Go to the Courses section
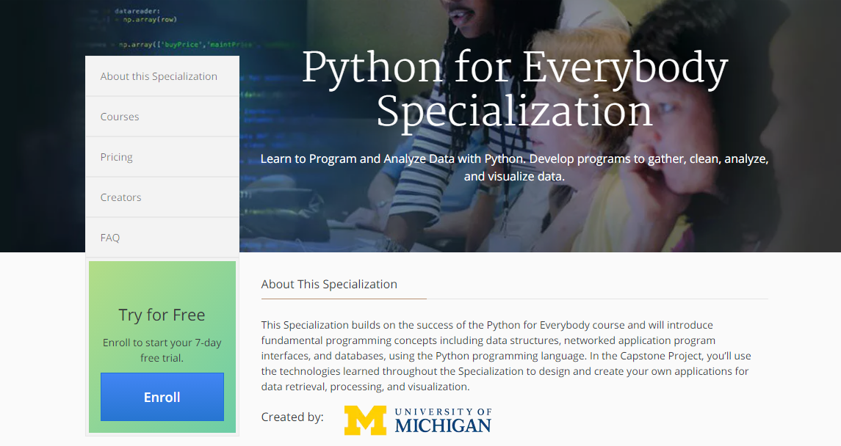This screenshot has height=446, width=841. tap(162, 116)
